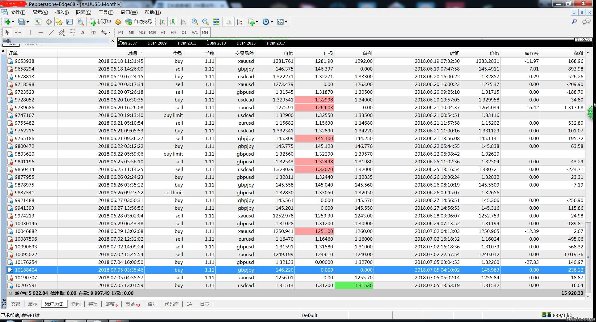
Task: Open the 工具(T) menu
Action: click(106, 12)
